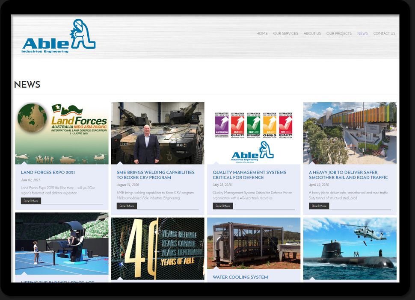415x300 pixels.
Task: Click Read More under Quality Management Systems
Action: [223, 206]
